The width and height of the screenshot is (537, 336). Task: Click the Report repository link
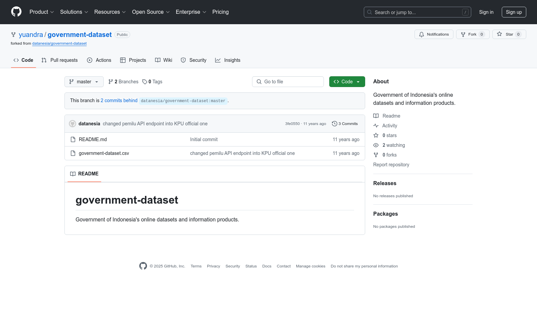(x=391, y=165)
